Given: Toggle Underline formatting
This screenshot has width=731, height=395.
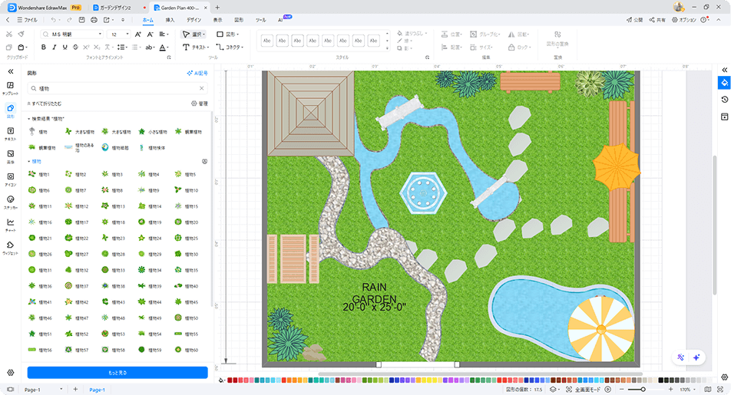Looking at the screenshot, I should tap(64, 47).
